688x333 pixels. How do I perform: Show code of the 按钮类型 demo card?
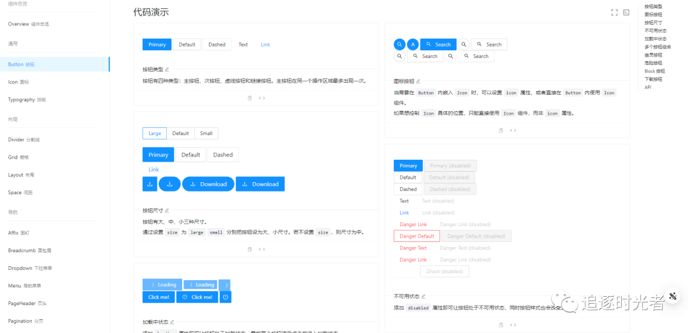coord(262,98)
